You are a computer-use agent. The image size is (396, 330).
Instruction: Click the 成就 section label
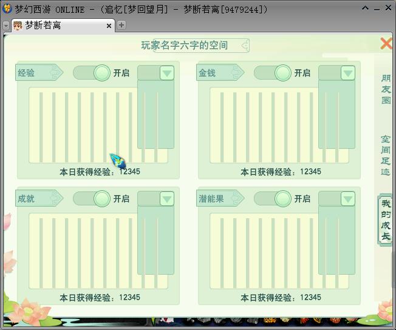coord(39,199)
